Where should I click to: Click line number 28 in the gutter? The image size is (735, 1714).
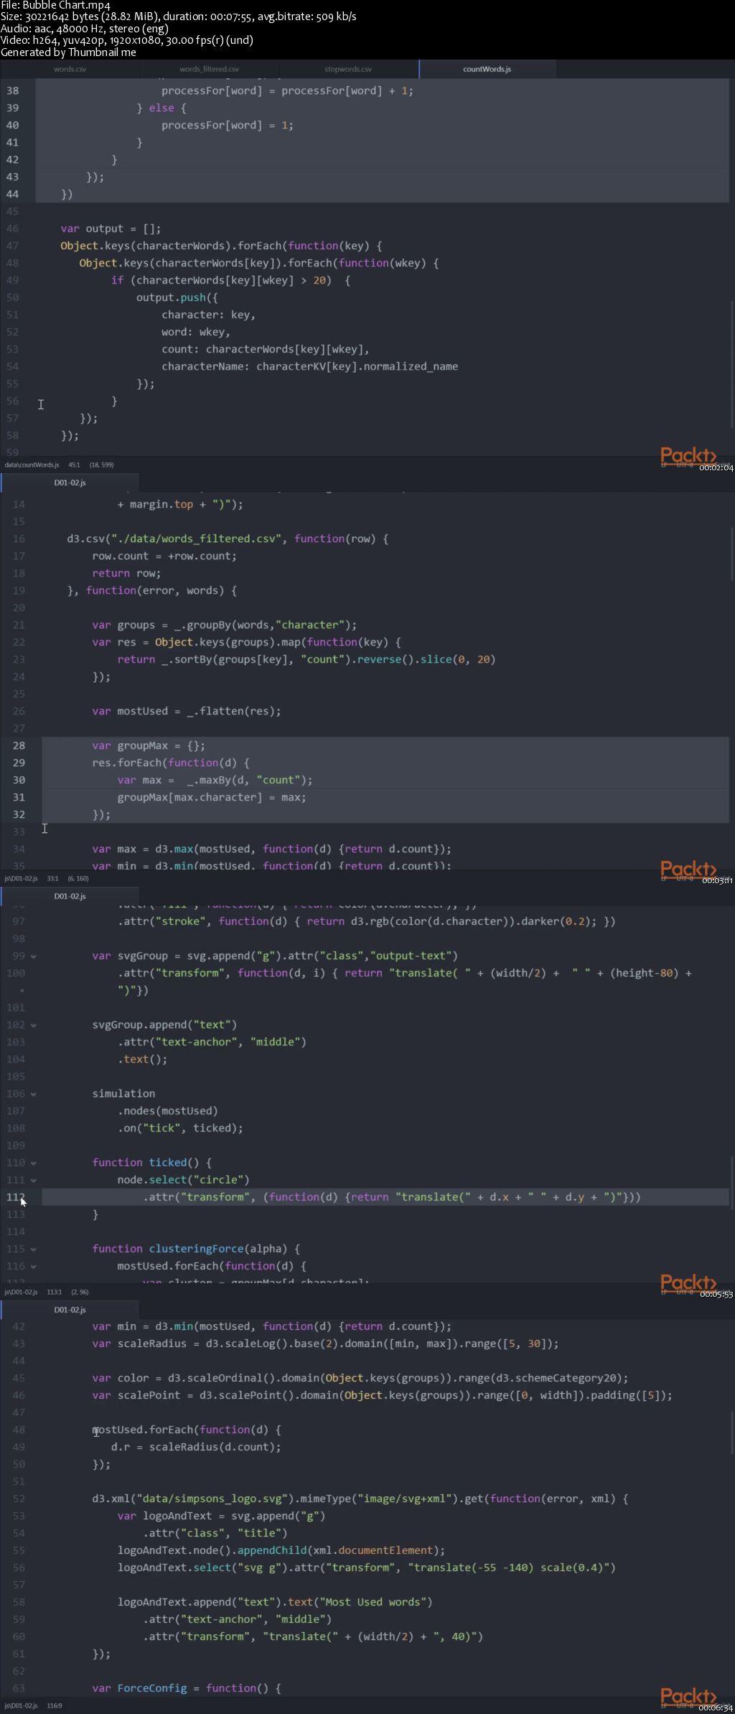click(x=19, y=745)
